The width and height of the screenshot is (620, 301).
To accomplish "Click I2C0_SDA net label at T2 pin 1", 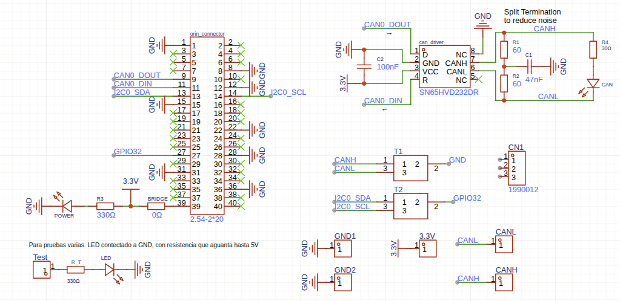I will 353,198.
